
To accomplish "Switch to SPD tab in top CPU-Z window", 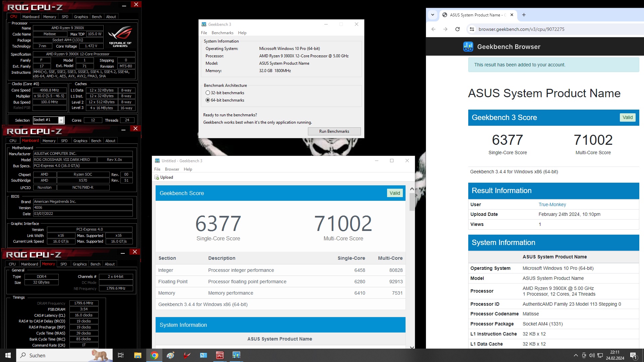I will tap(65, 17).
